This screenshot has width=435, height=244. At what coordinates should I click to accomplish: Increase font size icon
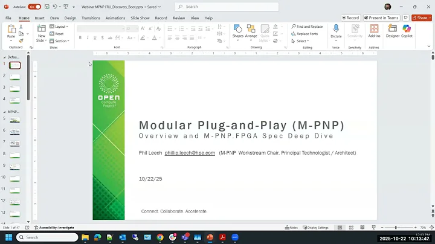coord(143,28)
